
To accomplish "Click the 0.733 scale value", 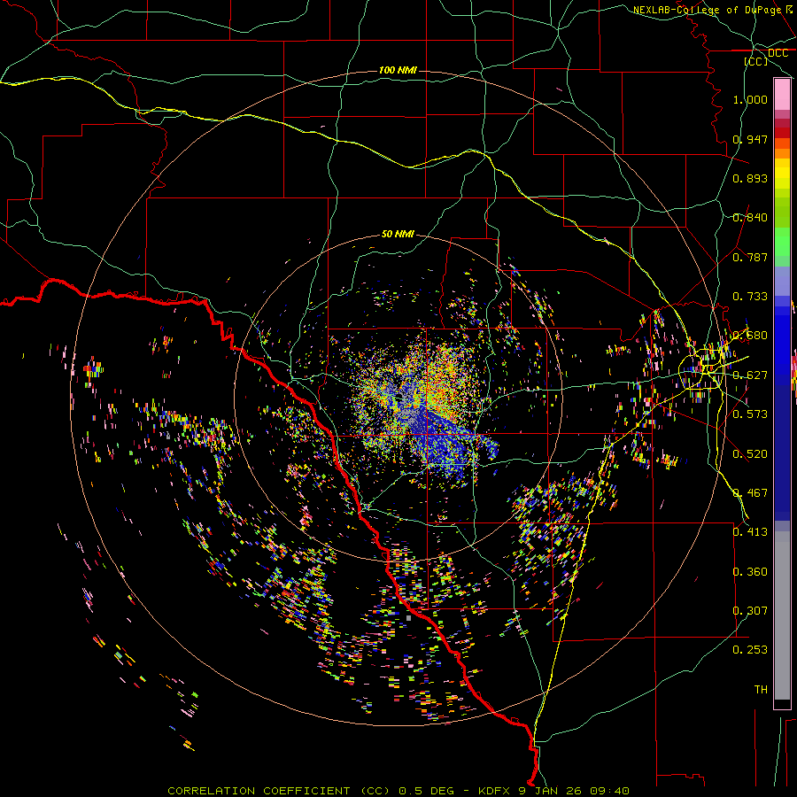I will click(750, 297).
